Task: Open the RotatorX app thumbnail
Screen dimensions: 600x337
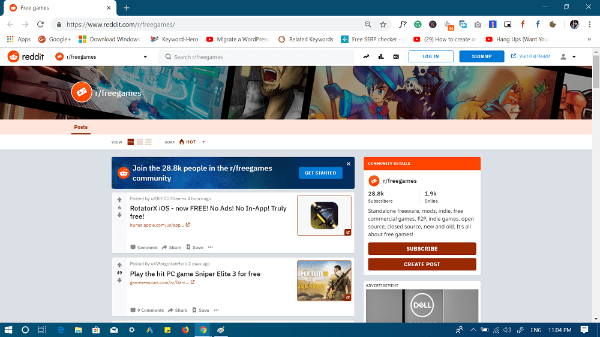Action: (324, 215)
